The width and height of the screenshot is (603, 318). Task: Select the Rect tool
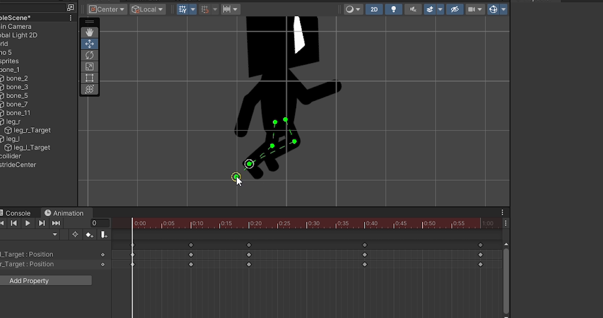click(x=90, y=78)
